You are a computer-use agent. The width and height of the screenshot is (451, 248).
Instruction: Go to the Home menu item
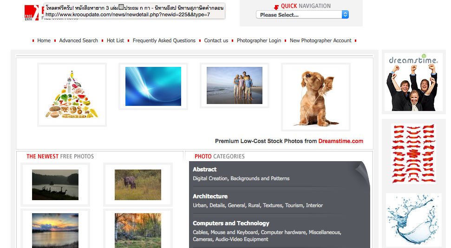tap(44, 41)
